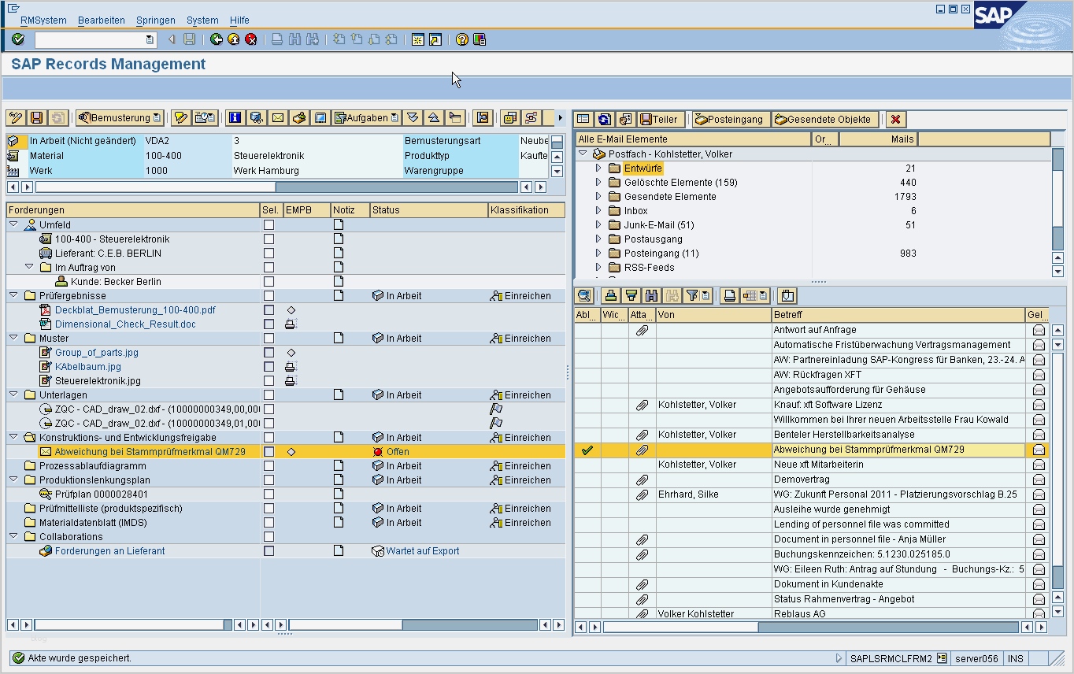Click the Gesendete Objekte button
Screen dimensions: 1074x674
pos(825,120)
